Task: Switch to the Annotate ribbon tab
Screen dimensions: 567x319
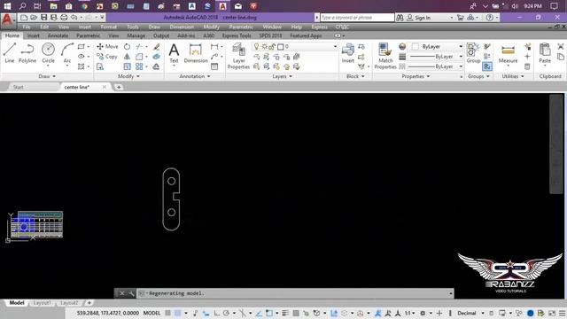Action: coord(58,35)
